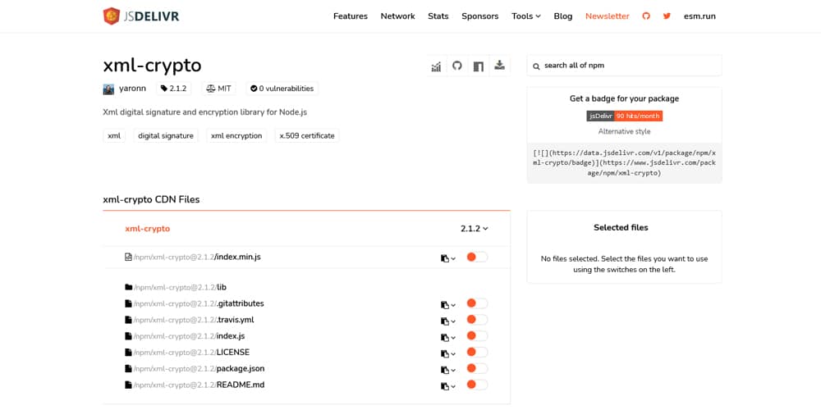Open copy options dropdown for package.json
821x410 pixels.
click(x=448, y=370)
